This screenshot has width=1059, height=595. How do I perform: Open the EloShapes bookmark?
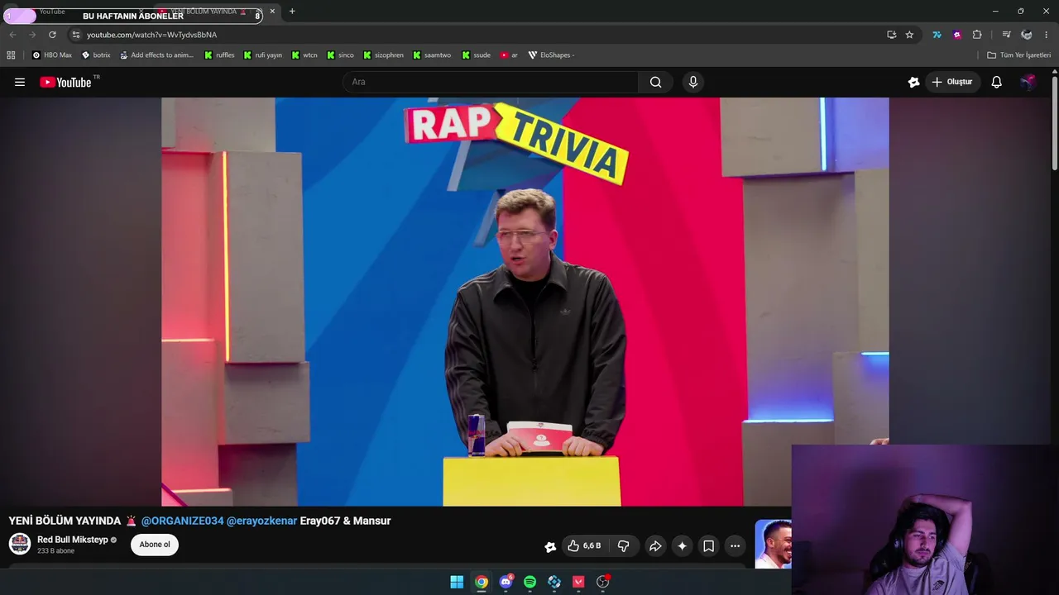click(x=551, y=55)
